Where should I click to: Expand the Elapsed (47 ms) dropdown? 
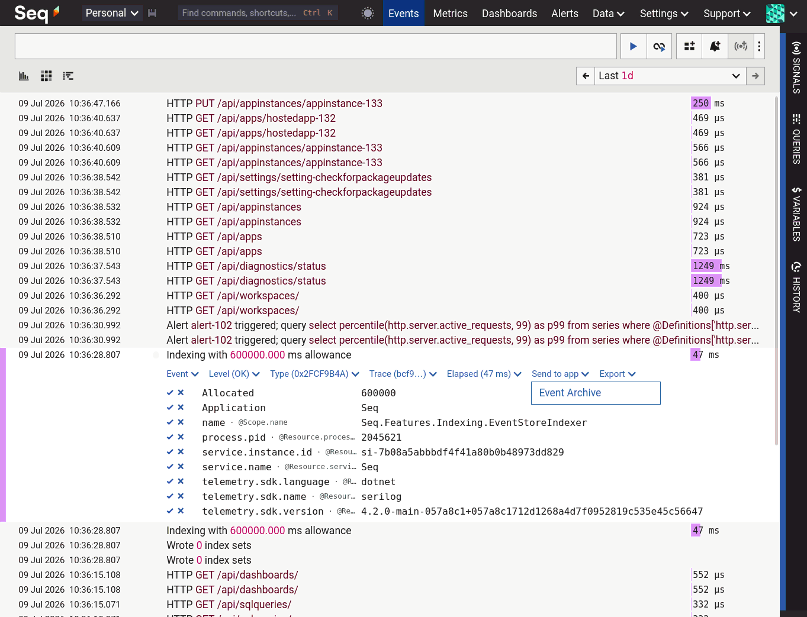484,374
